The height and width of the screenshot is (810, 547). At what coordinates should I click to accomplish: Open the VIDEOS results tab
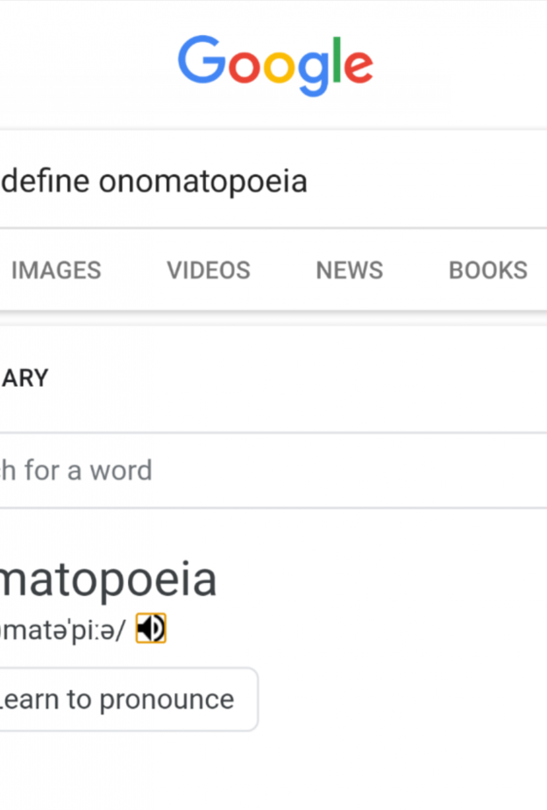(x=209, y=270)
